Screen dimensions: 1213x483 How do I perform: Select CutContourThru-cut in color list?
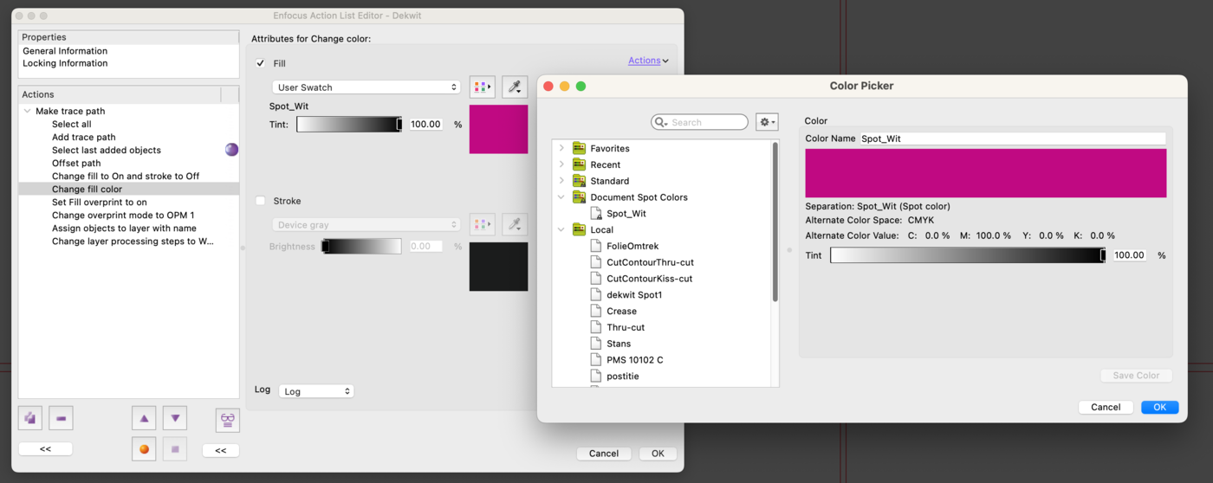[x=650, y=262]
